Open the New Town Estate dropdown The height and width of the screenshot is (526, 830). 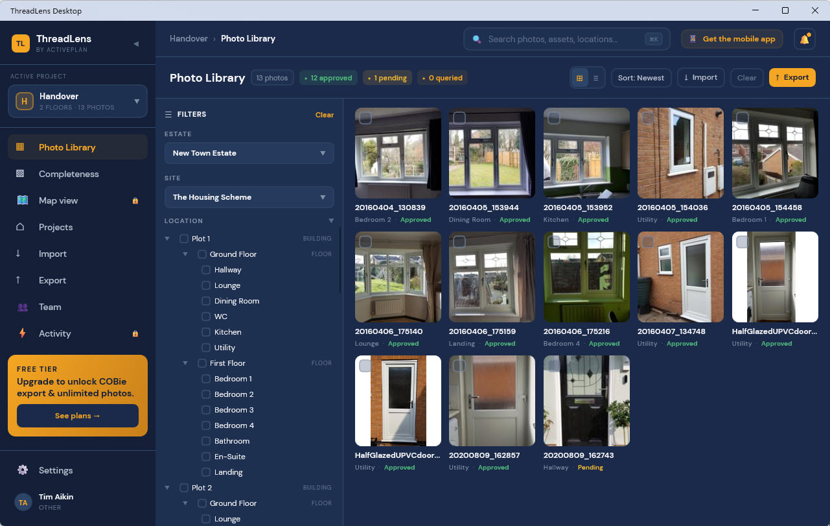click(x=249, y=153)
